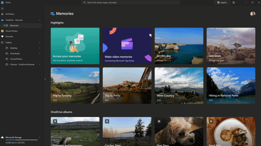The height and width of the screenshot is (146, 261).
Task: Expand the Desktop folder
Action: tap(40, 48)
